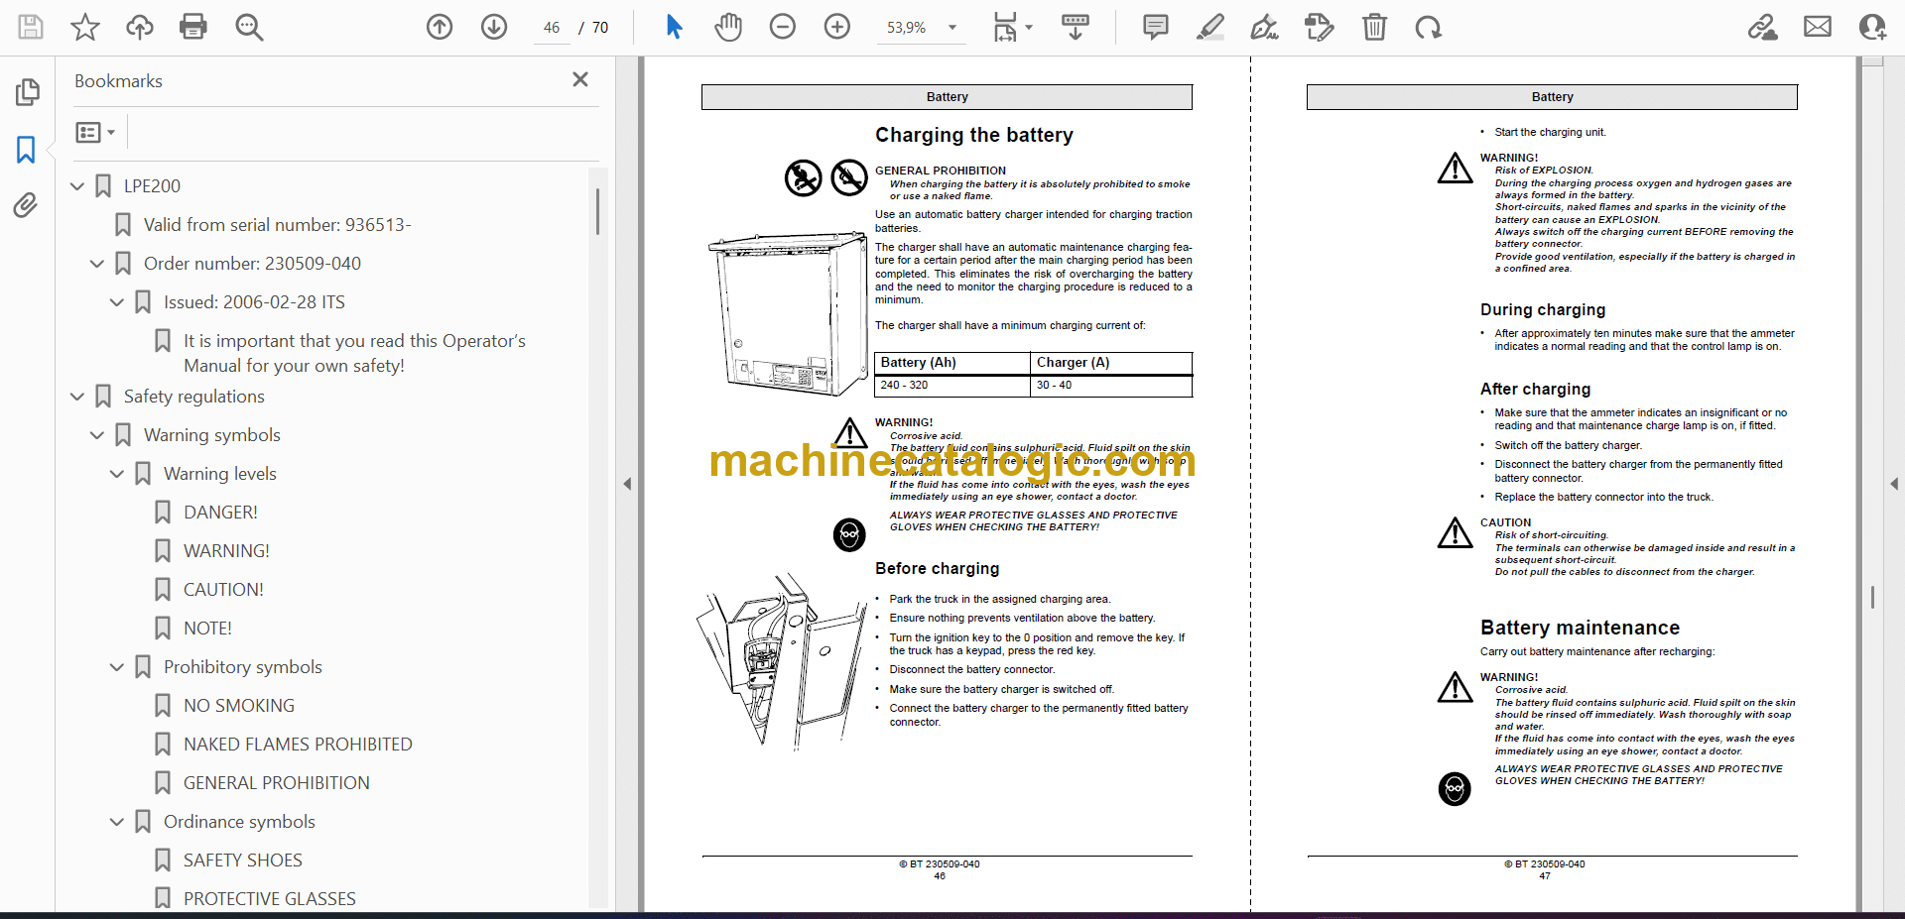
Task: Go to next page using down arrow
Action: pyautogui.click(x=494, y=27)
